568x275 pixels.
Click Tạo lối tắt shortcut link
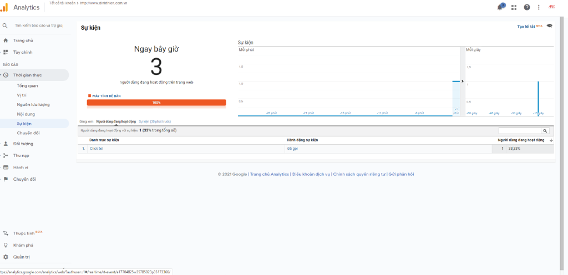click(526, 27)
